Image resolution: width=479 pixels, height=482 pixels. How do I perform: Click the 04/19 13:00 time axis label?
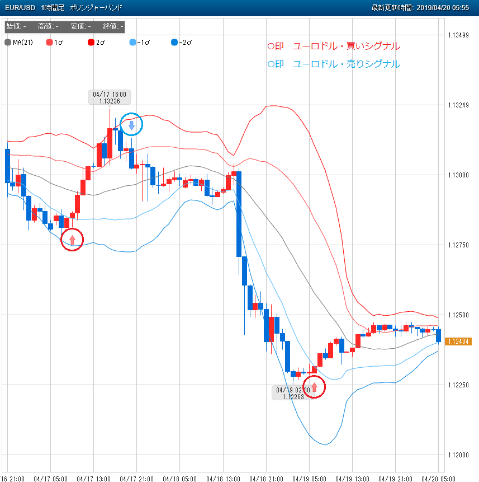352,479
